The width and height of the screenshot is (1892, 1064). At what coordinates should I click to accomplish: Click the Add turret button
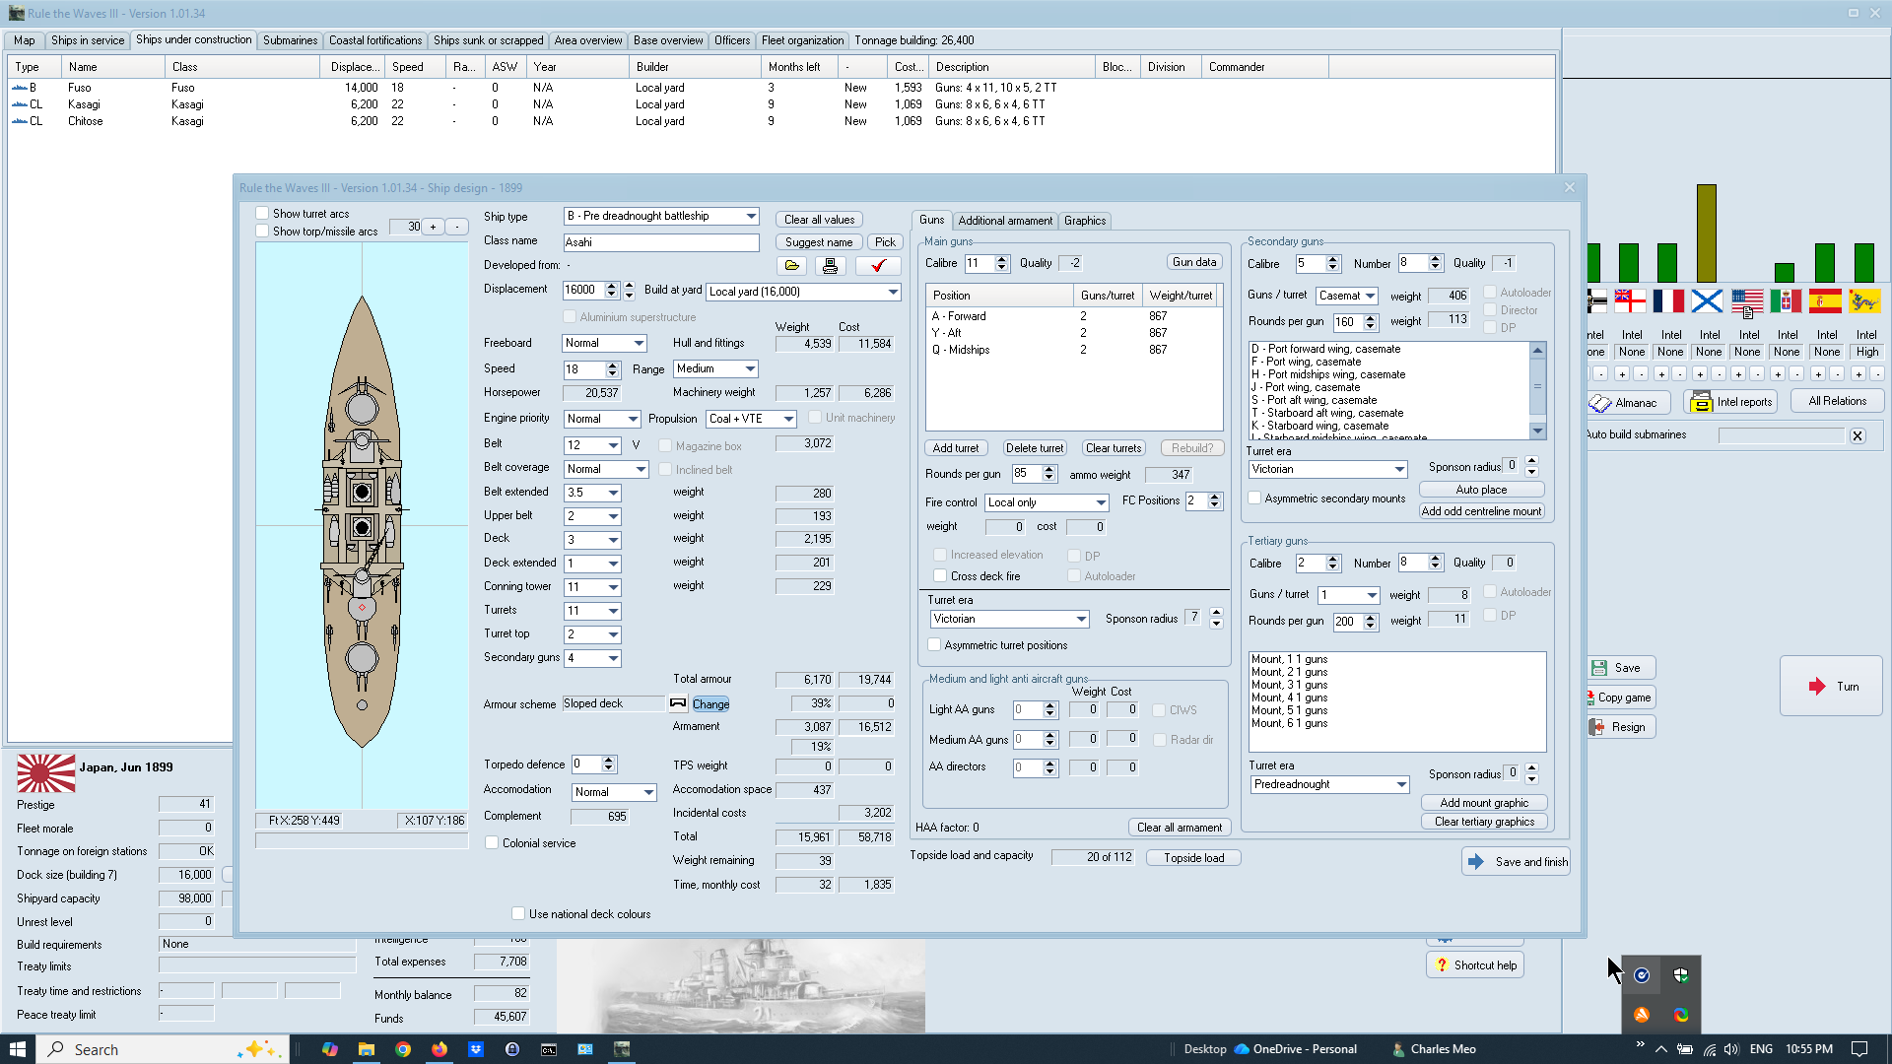(956, 448)
